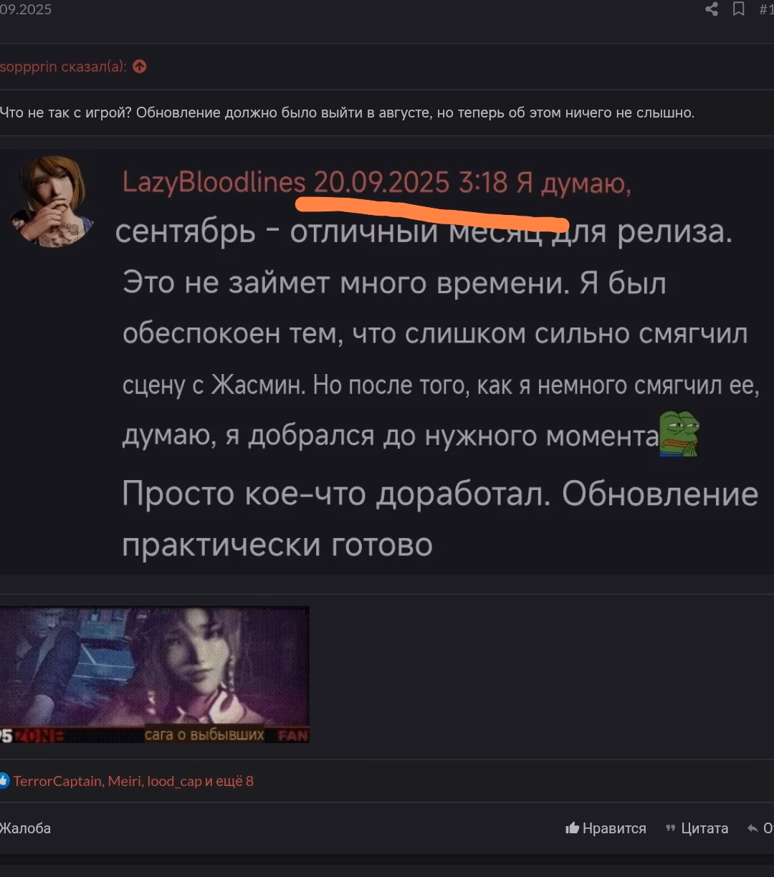Click the blue like reaction icon
The height and width of the screenshot is (877, 774).
tap(4, 781)
